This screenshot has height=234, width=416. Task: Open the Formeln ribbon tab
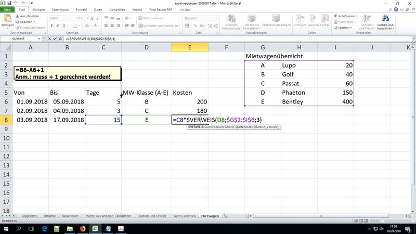(81, 9)
